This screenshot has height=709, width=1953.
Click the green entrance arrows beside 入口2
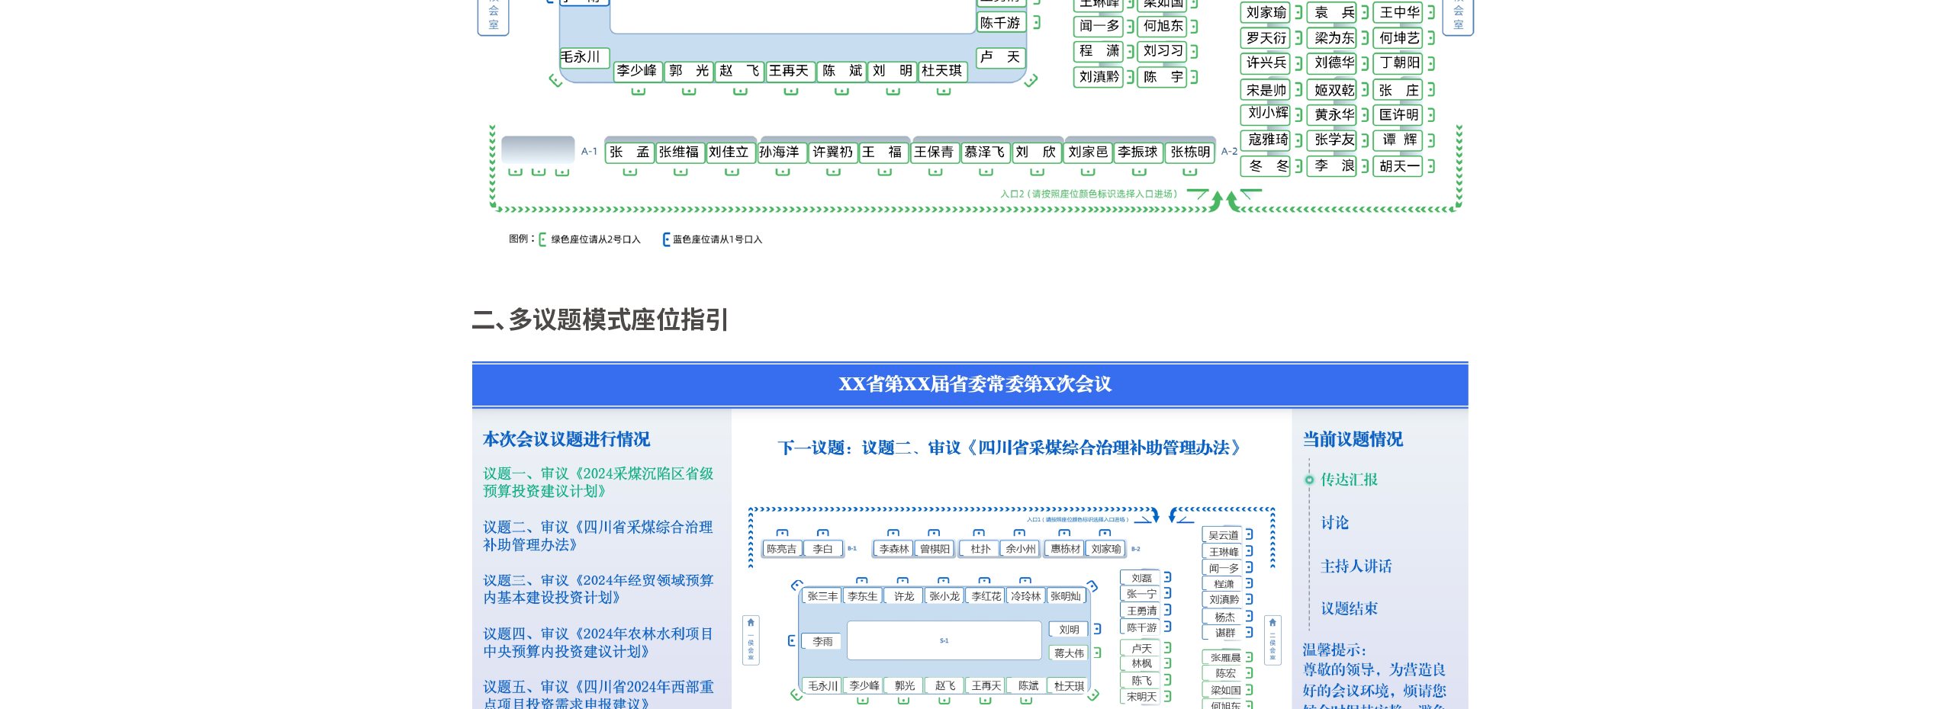click(1224, 201)
